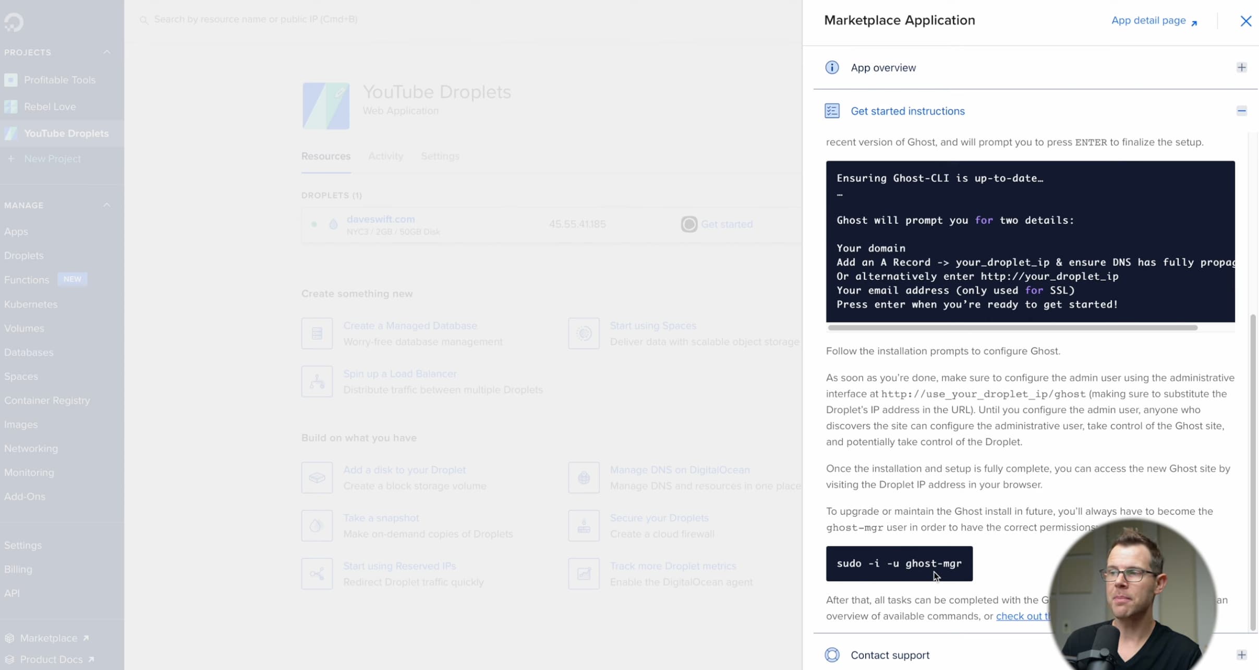Viewport: 1259px width, 670px height.
Task: Open the daveswift.com droplet link
Action: (381, 219)
